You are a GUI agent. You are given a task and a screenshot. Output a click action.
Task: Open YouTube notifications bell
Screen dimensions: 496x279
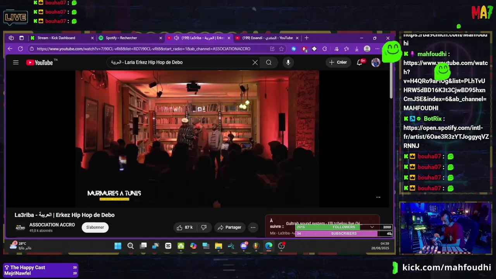(x=360, y=62)
